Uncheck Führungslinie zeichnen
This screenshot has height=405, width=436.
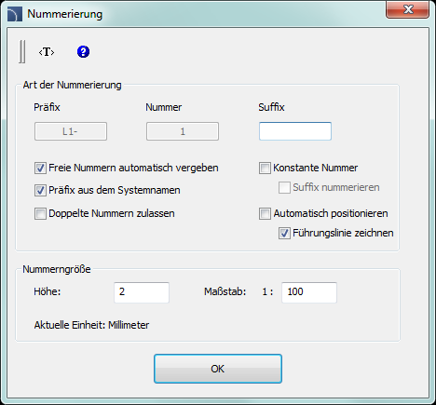[284, 233]
